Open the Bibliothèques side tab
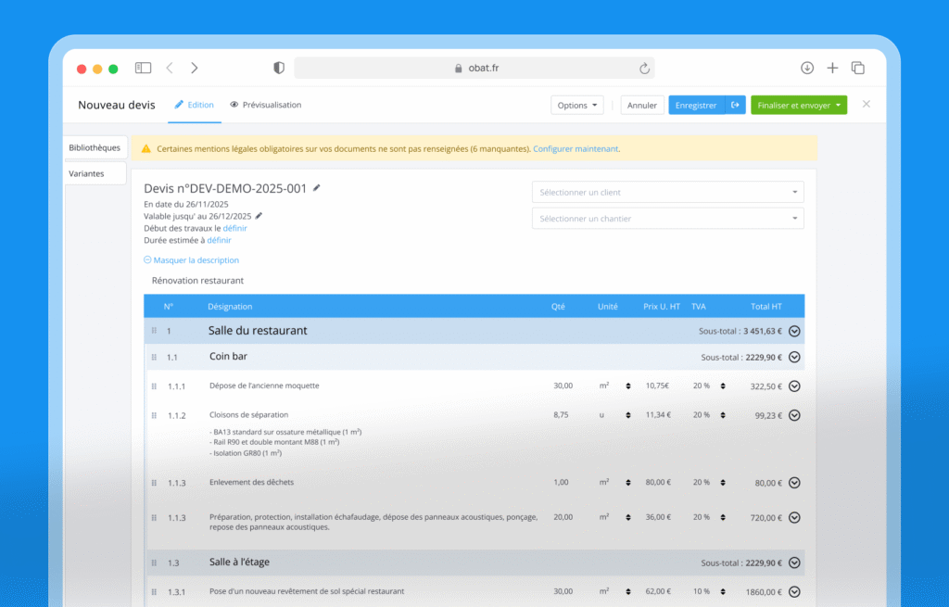949x607 pixels. [95, 147]
